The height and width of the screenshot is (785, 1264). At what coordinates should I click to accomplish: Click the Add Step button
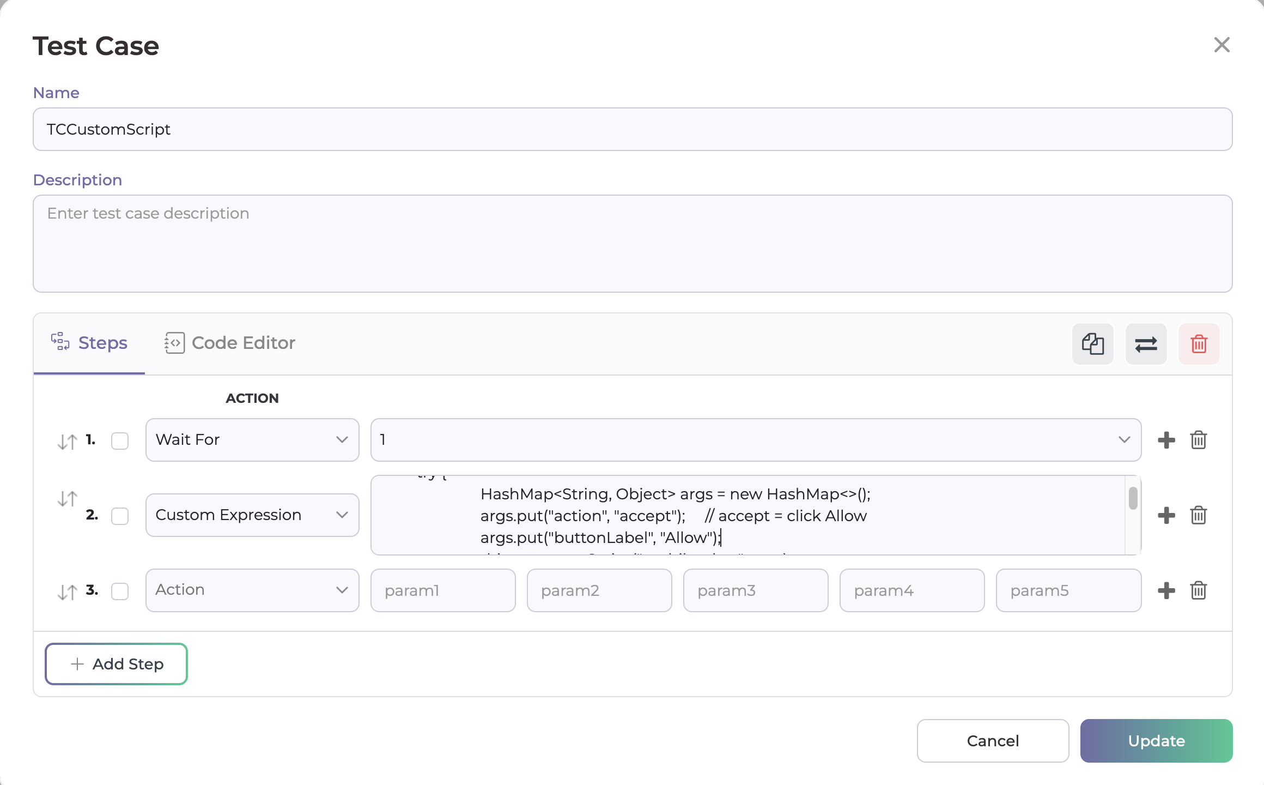tap(116, 664)
